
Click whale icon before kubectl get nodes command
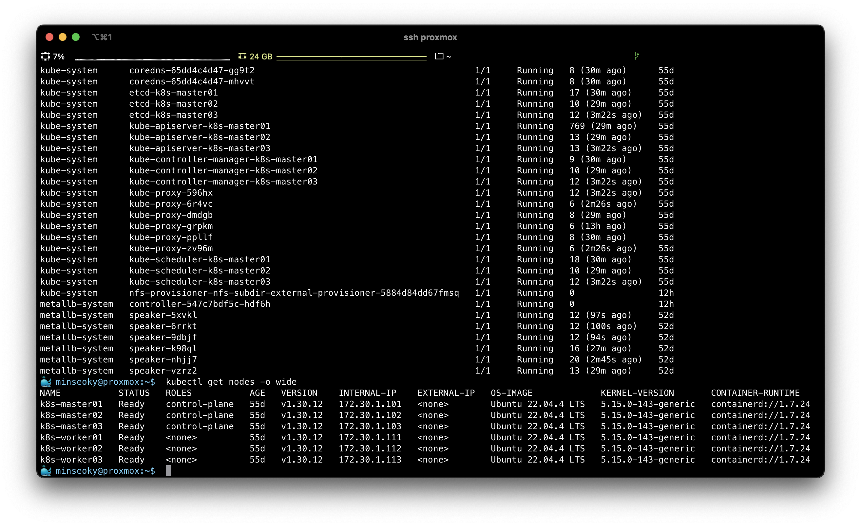click(x=46, y=382)
